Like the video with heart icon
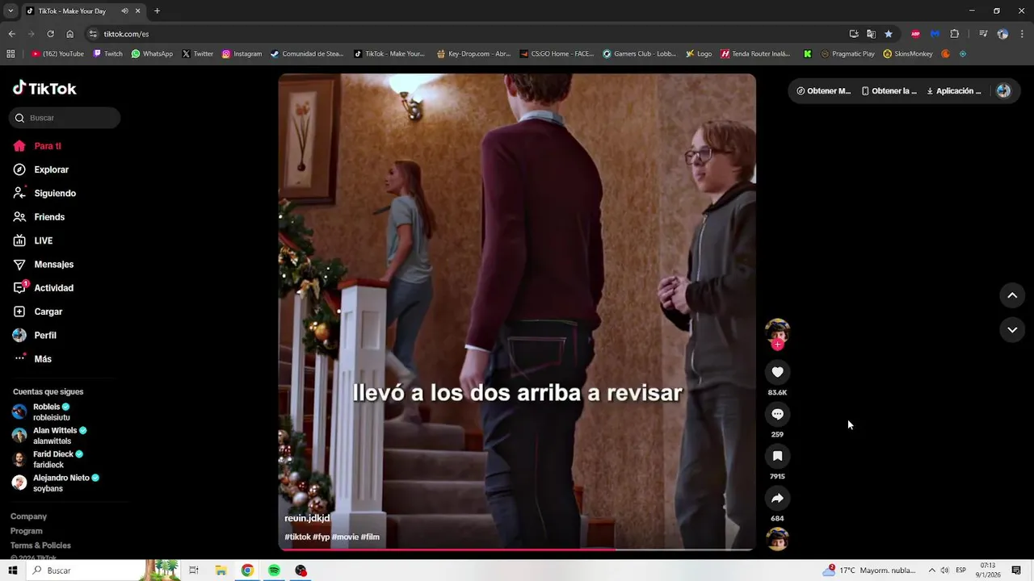Screen dimensions: 1034x581 coord(777,372)
